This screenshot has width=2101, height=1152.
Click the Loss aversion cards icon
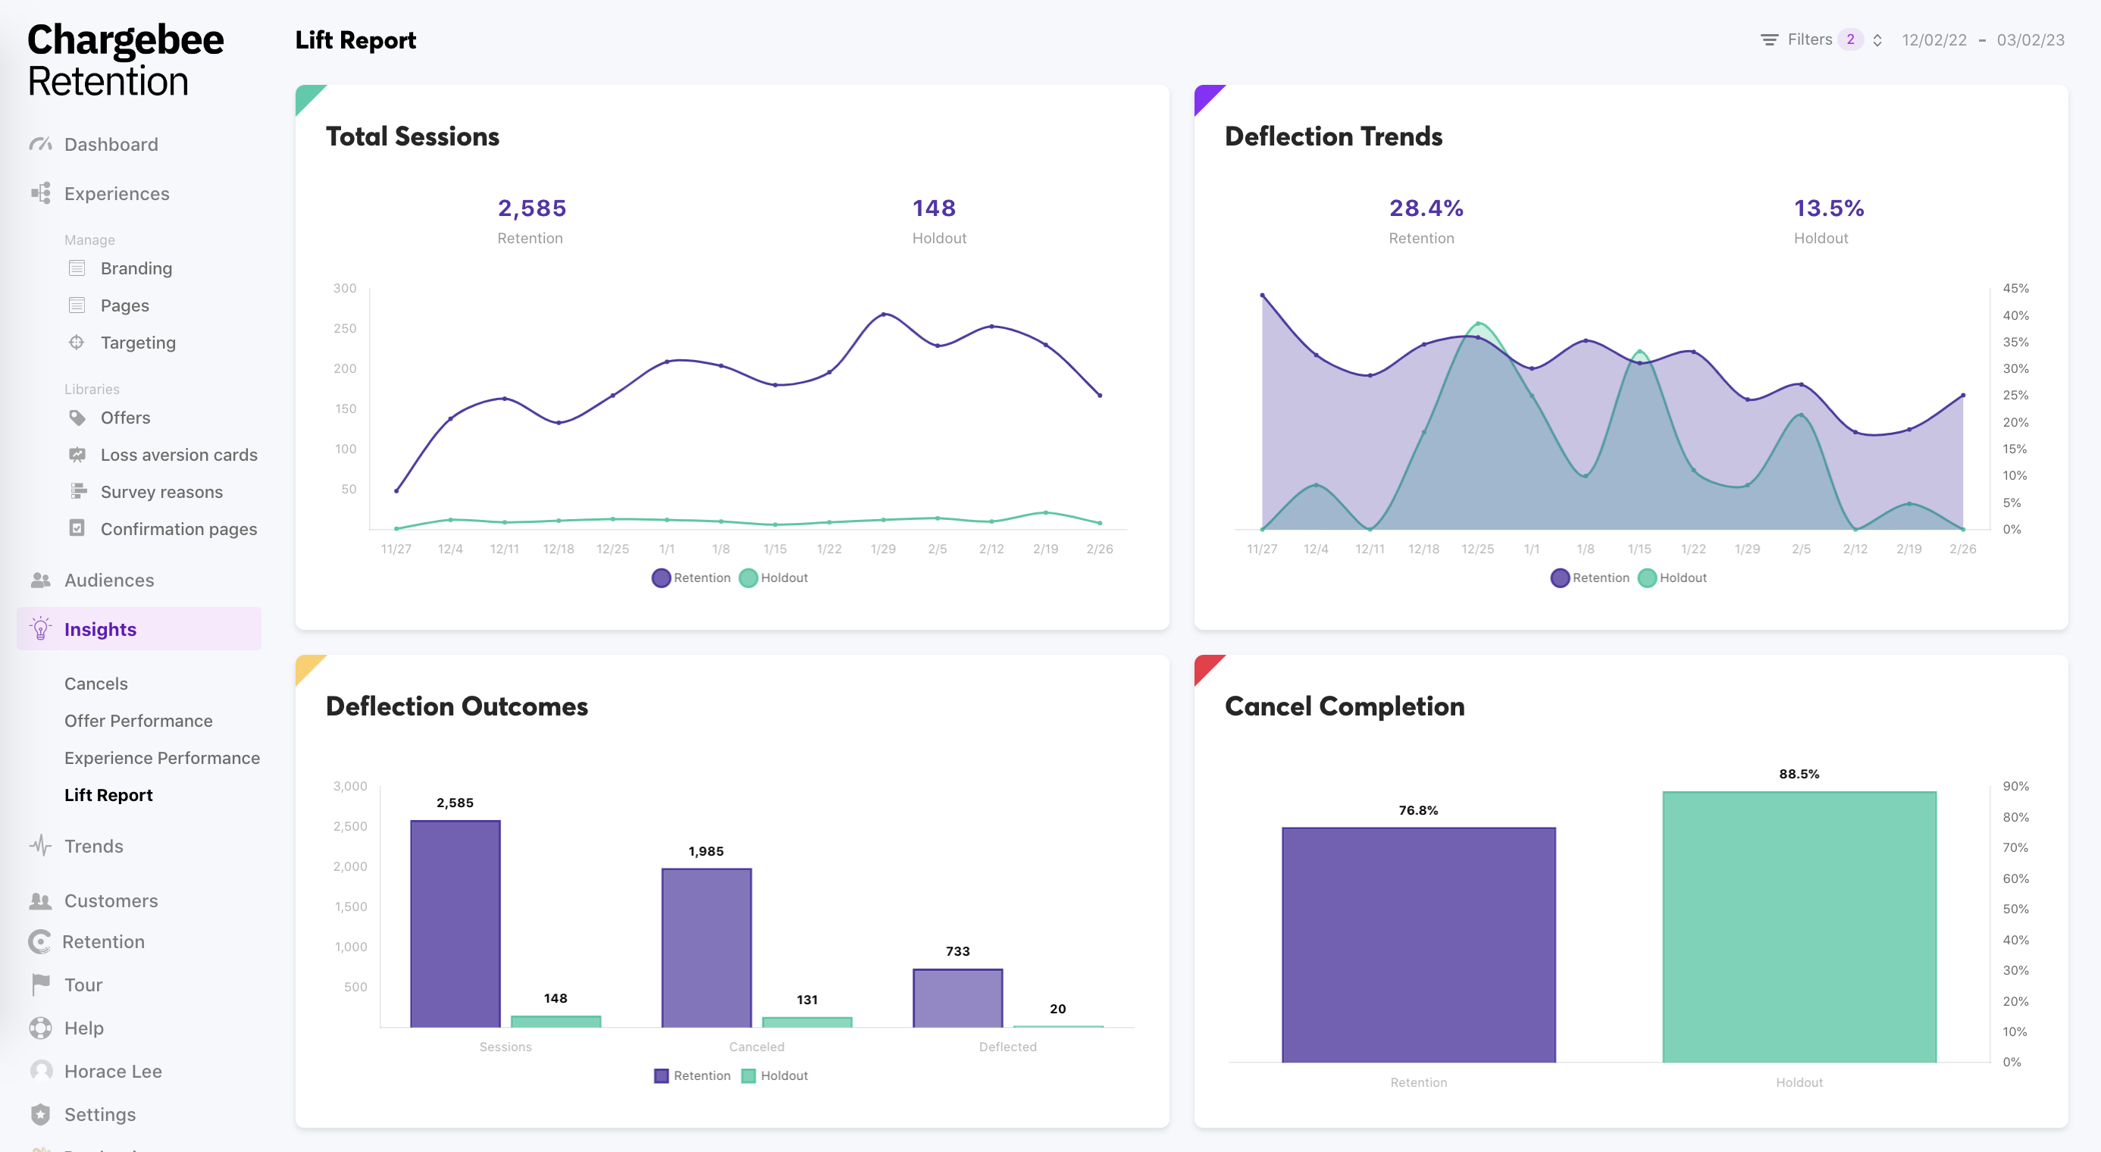77,455
